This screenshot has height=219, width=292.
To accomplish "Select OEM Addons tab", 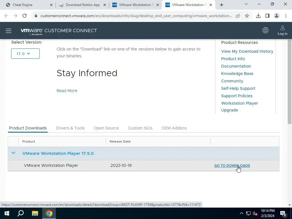I will point(174,128).
